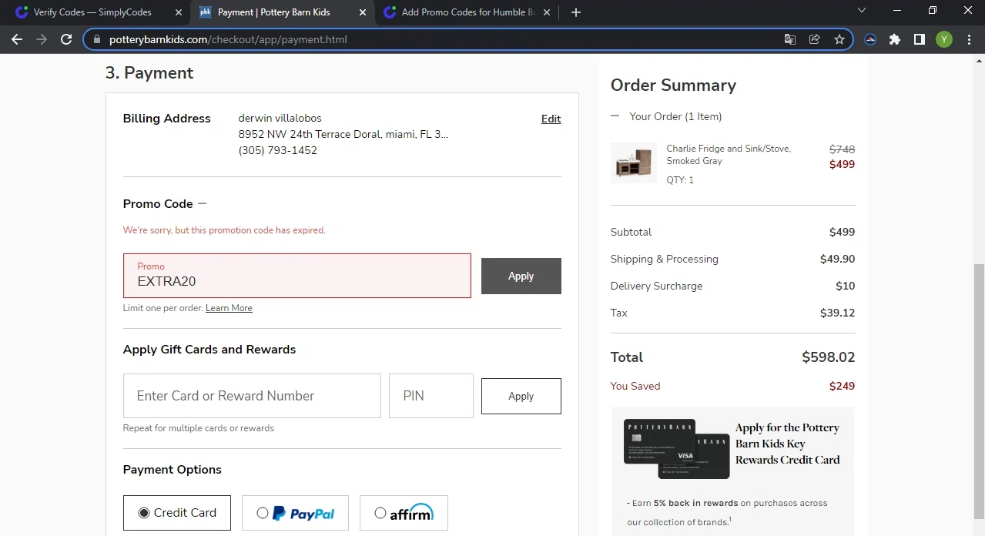Click the $499 subtotal value

click(842, 232)
